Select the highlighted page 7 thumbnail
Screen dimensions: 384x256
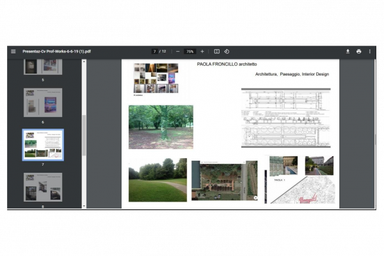click(x=43, y=145)
